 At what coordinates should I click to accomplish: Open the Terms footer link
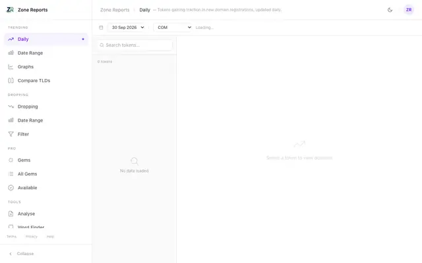click(x=12, y=237)
